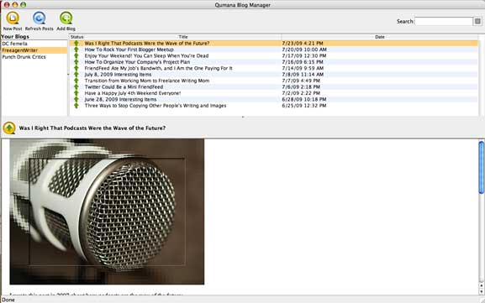This screenshot has width=485, height=303.
Task: Zoom the window with the green button
Action: (23, 5)
